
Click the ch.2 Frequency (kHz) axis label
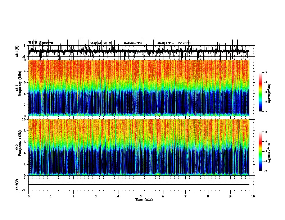tap(19, 143)
